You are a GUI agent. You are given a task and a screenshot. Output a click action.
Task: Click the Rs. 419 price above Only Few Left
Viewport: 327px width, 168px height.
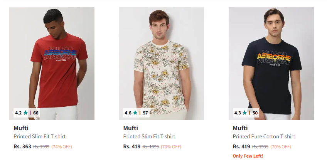tap(241, 146)
